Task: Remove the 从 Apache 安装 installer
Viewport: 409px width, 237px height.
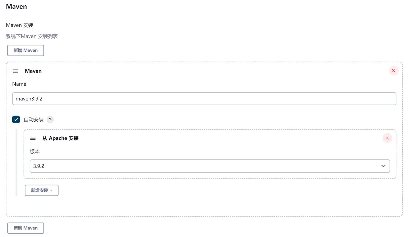Action: (x=387, y=138)
